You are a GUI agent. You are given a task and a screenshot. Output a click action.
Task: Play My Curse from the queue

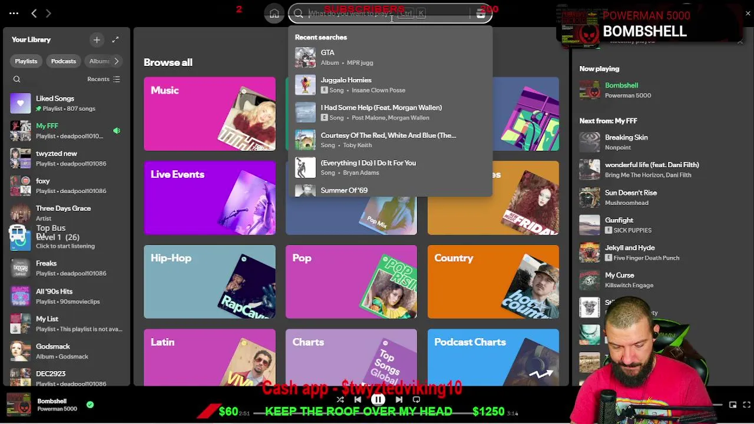(x=660, y=280)
